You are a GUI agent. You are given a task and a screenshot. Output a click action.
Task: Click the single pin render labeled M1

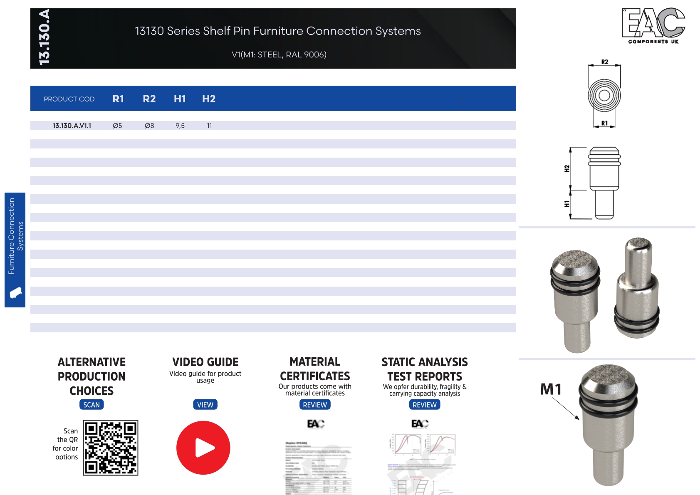tap(608, 425)
